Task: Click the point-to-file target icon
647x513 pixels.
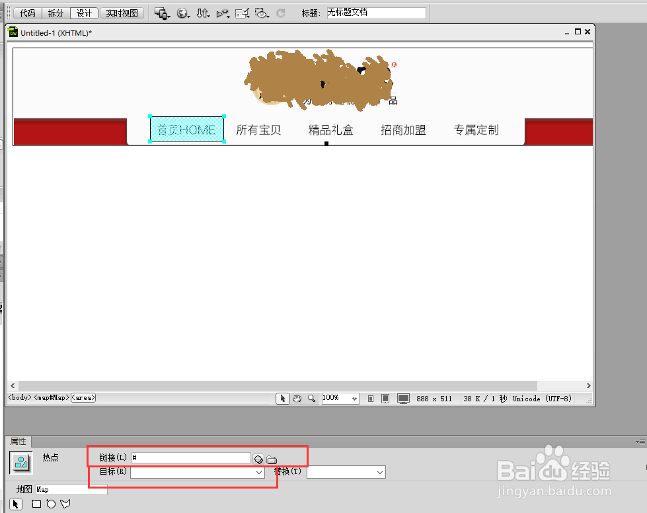Action: (x=258, y=459)
